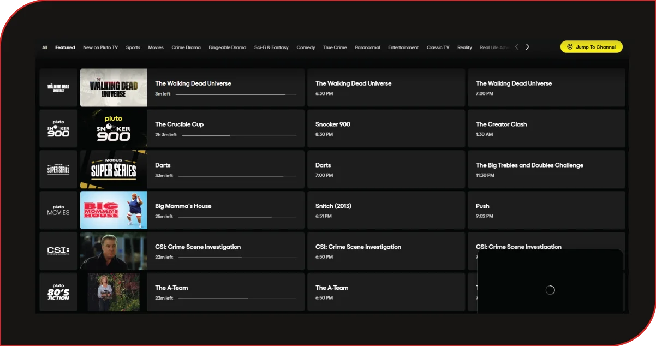Open Snooker 900 at 8:30 PM
This screenshot has height=346, width=656.
386,128
